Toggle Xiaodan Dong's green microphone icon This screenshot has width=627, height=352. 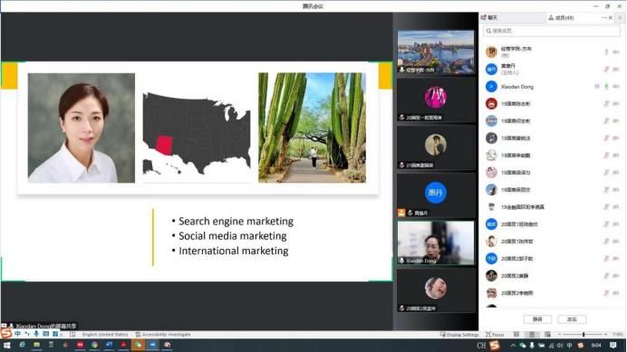click(x=606, y=86)
